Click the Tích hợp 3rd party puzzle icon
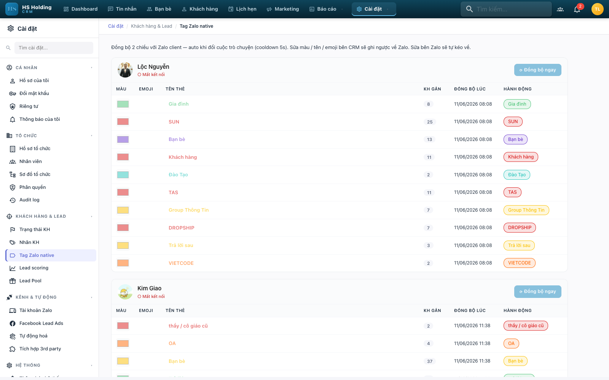Screen dimensions: 609x380 pyautogui.click(x=13, y=349)
